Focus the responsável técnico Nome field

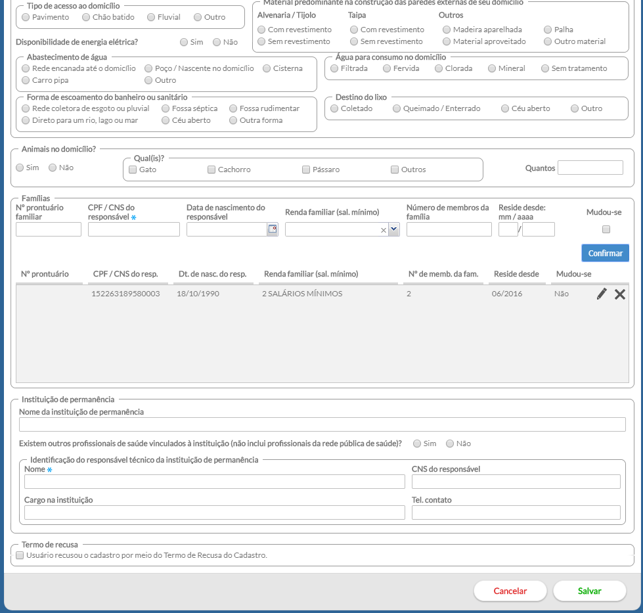(x=215, y=482)
